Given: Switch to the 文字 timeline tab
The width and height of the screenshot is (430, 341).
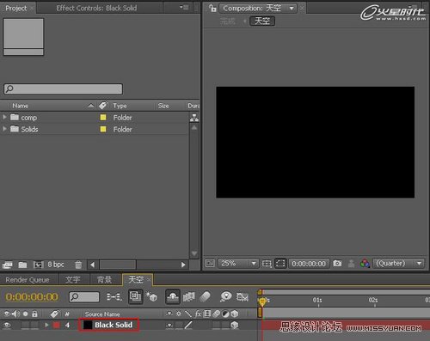Looking at the screenshot, I should (72, 279).
